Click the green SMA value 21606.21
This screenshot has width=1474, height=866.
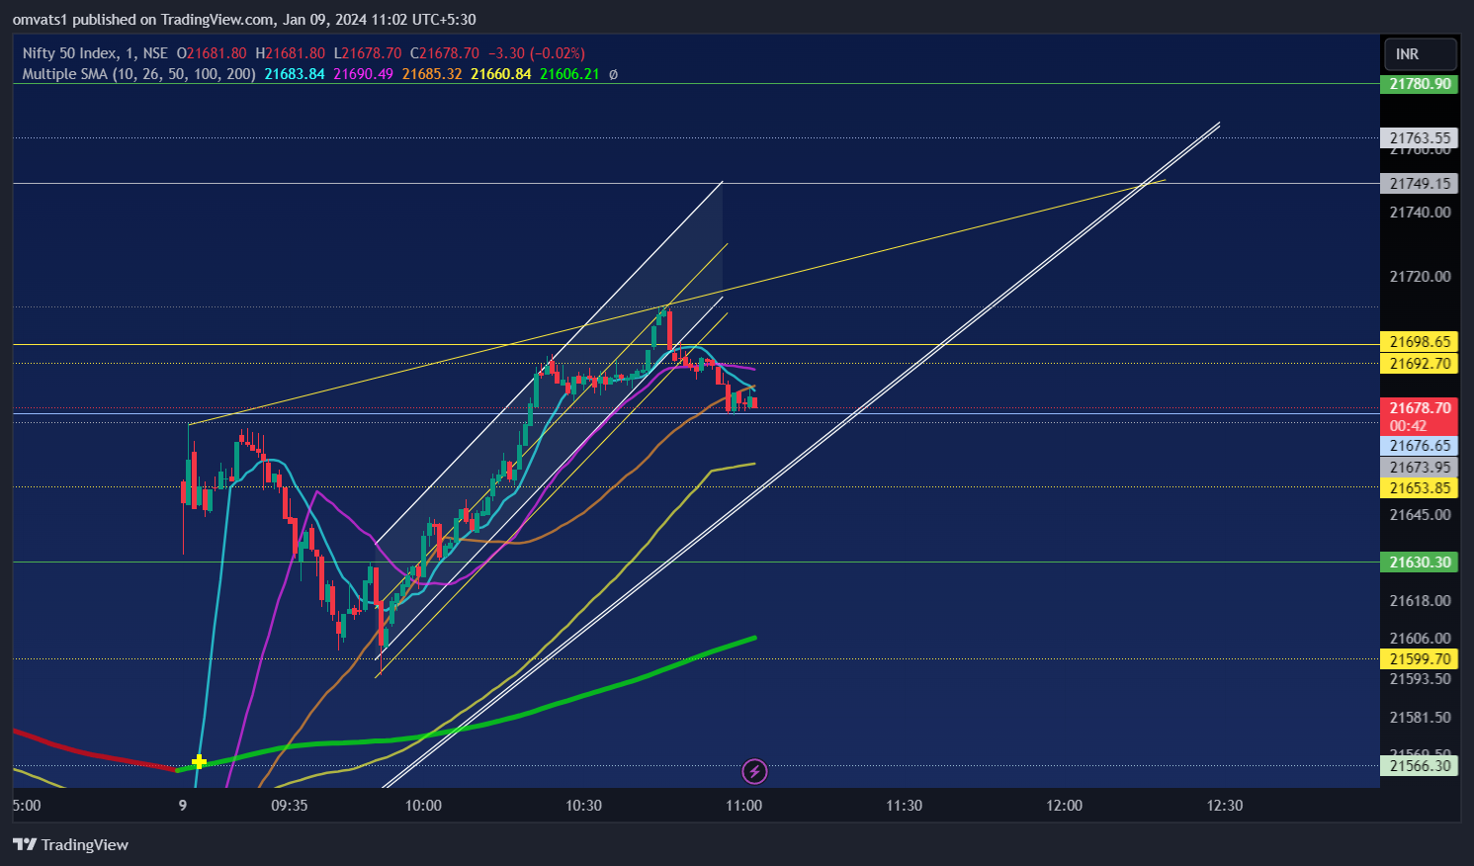point(569,74)
